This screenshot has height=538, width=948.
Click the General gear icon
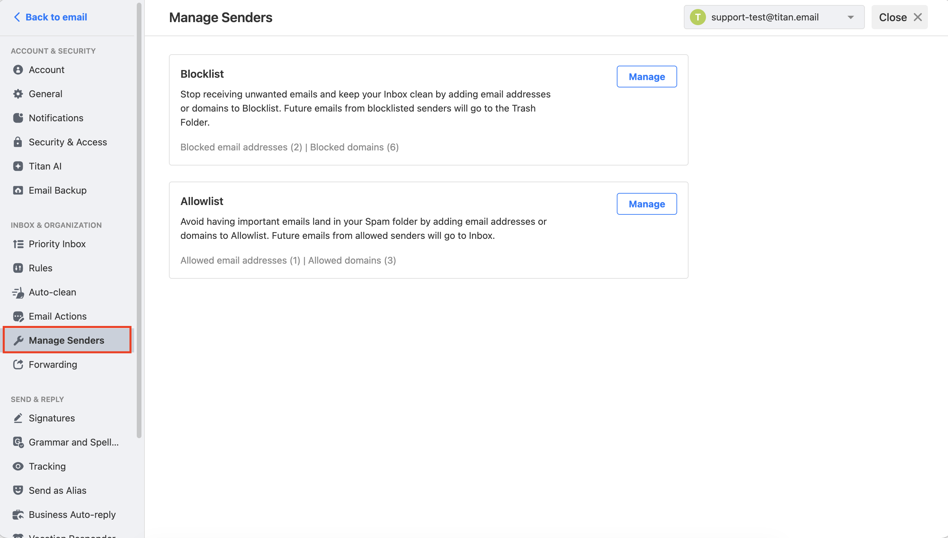click(18, 94)
